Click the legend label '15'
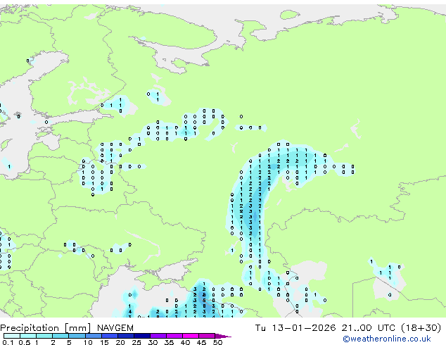The image size is (446, 345). pyautogui.click(x=104, y=342)
